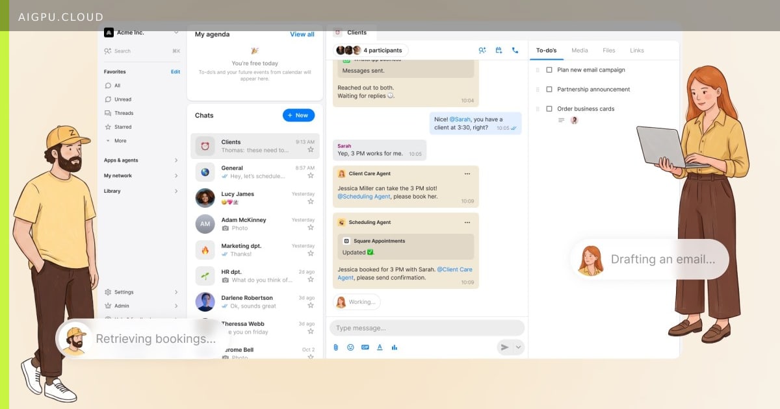
Task: Send the message with the arrow icon
Action: coord(504,347)
